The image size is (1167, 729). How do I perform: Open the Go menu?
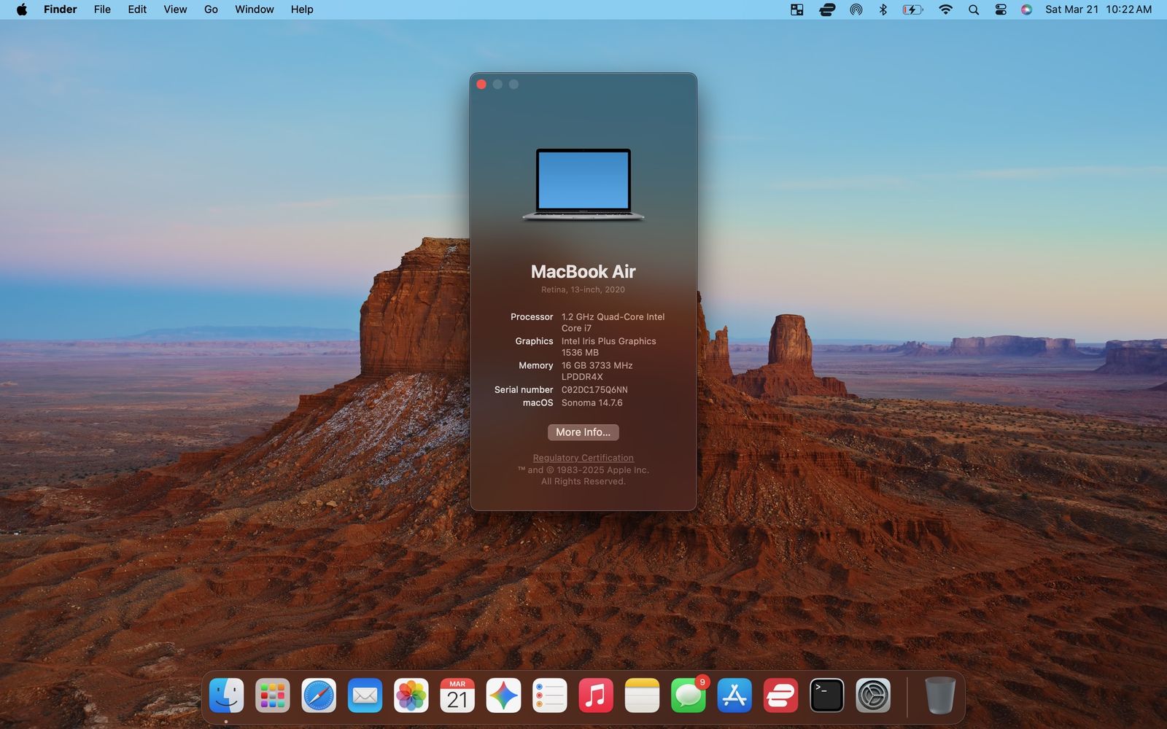click(211, 9)
